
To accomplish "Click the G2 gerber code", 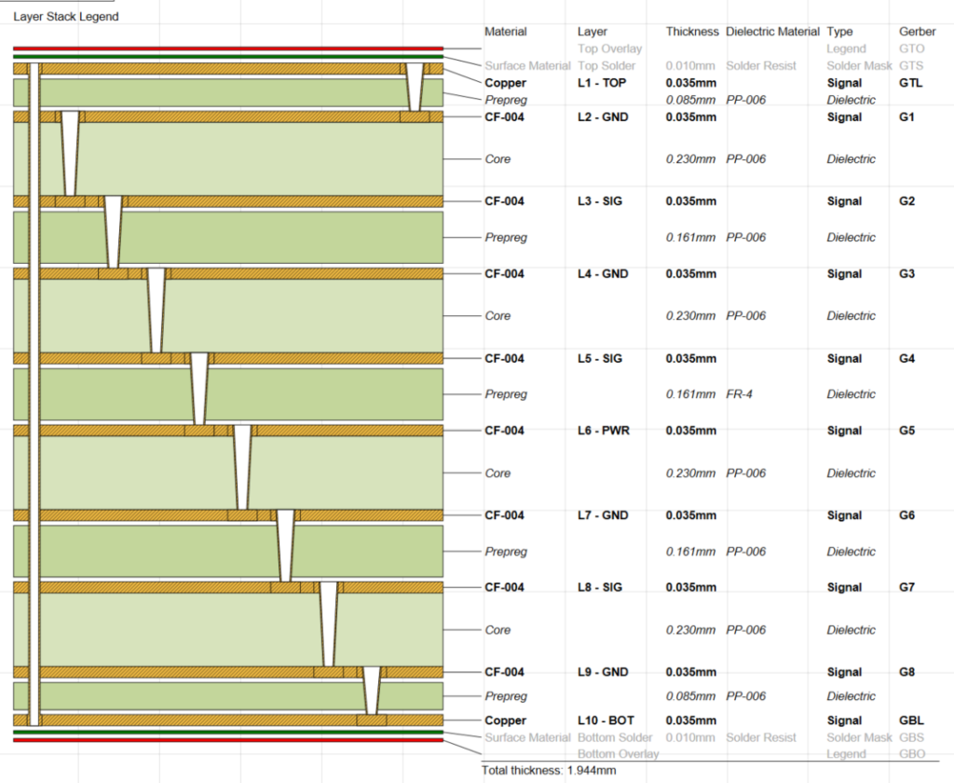I will coord(906,201).
